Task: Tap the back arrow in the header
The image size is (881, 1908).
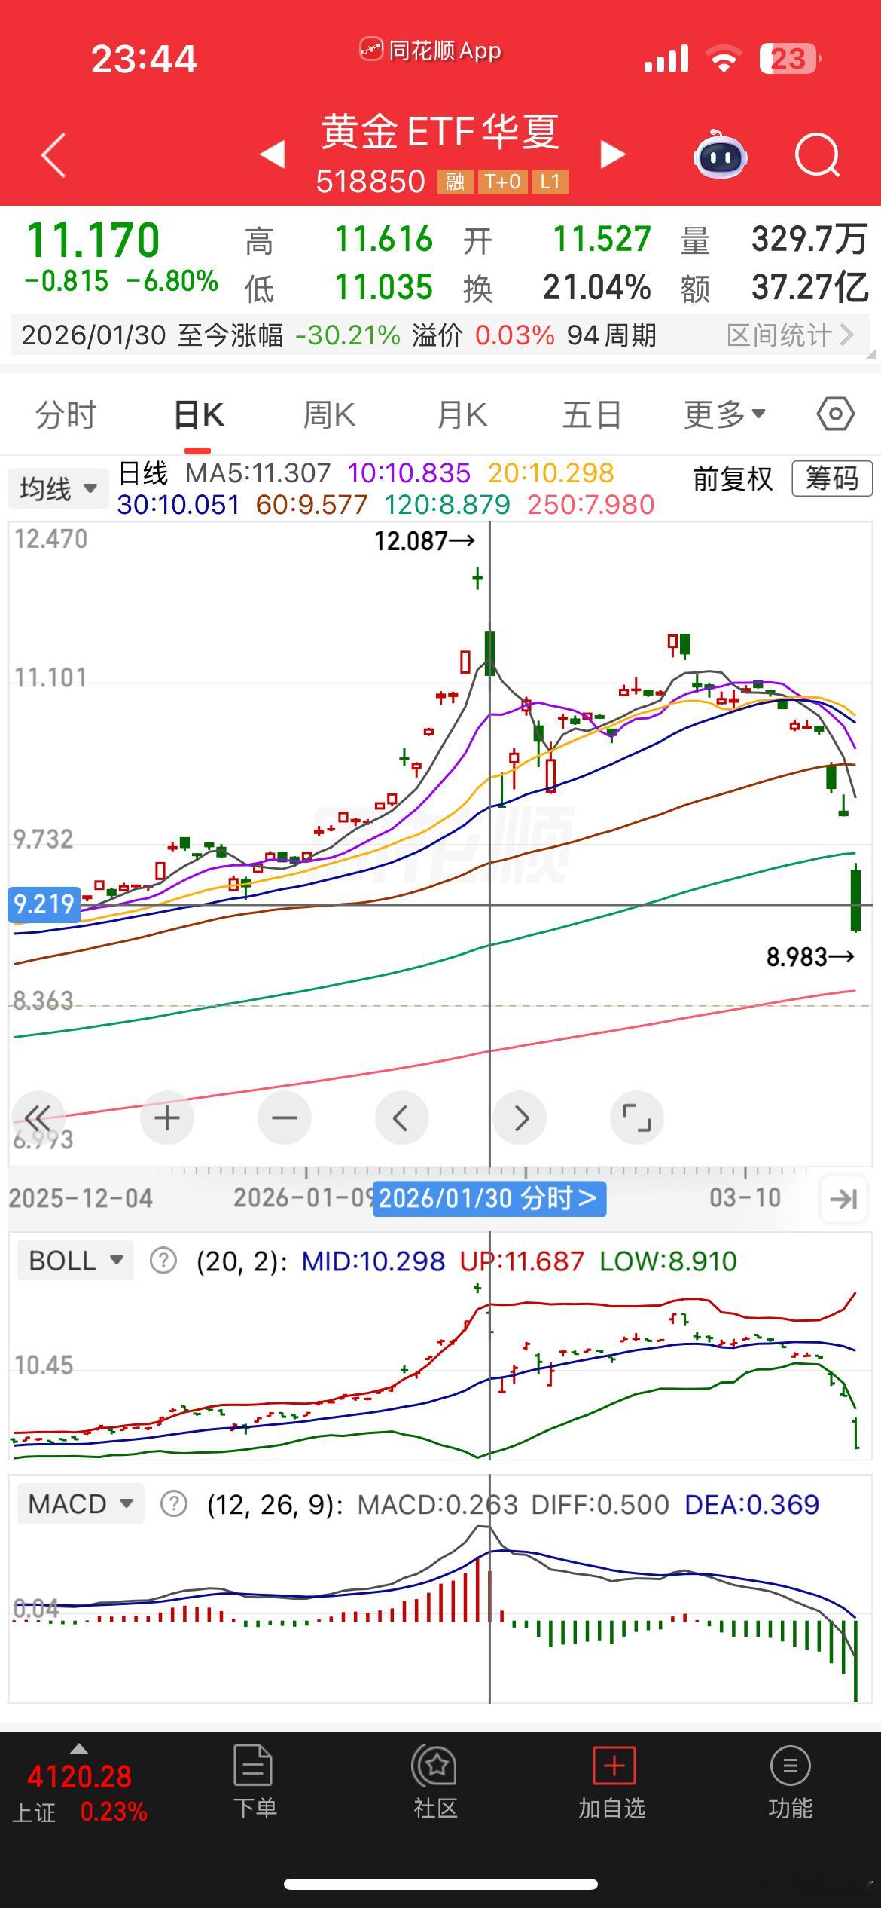Action: point(54,155)
